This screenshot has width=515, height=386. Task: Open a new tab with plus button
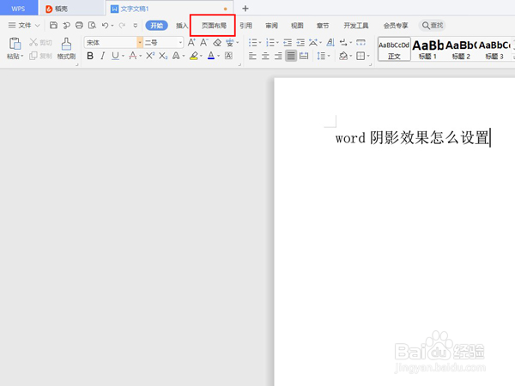[245, 9]
